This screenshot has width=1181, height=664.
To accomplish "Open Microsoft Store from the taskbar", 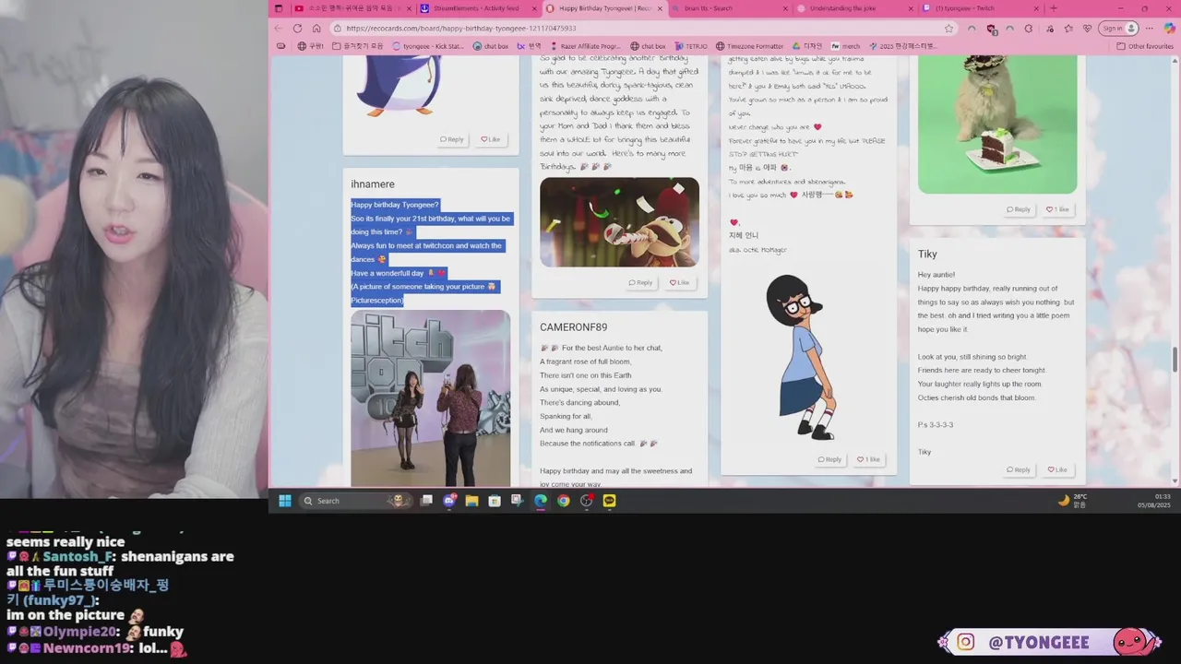I will tap(495, 501).
